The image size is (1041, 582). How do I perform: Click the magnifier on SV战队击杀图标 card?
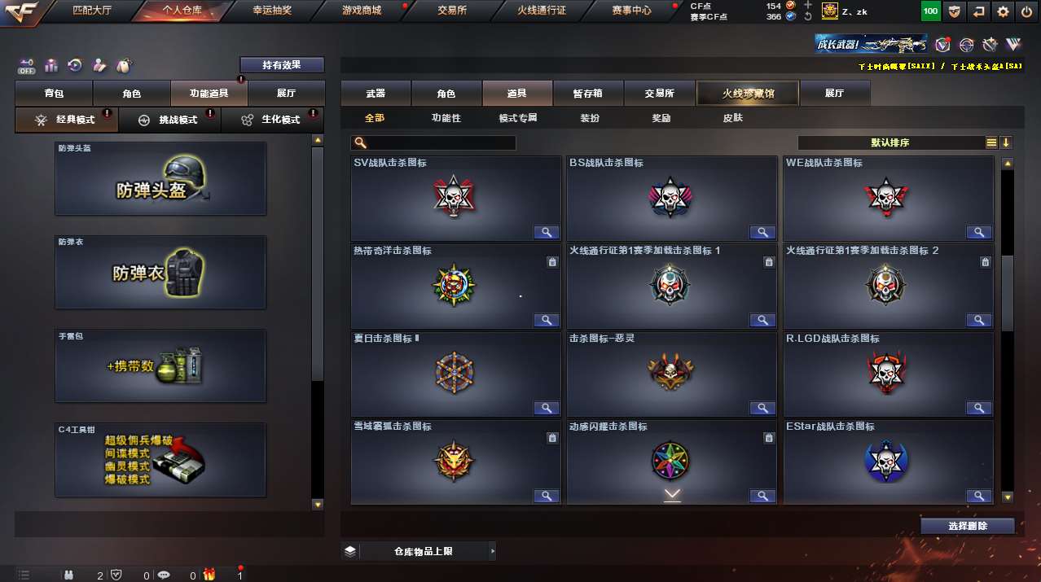(x=546, y=232)
